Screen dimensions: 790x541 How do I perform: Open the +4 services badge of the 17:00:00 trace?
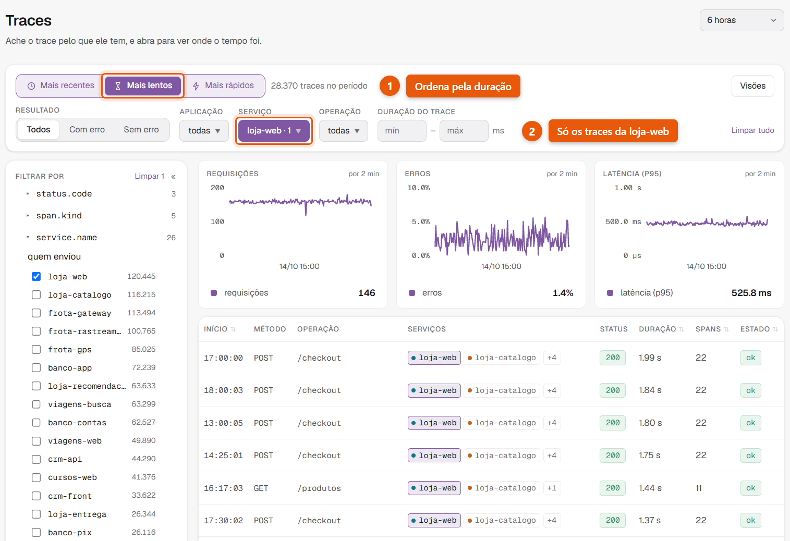point(552,358)
